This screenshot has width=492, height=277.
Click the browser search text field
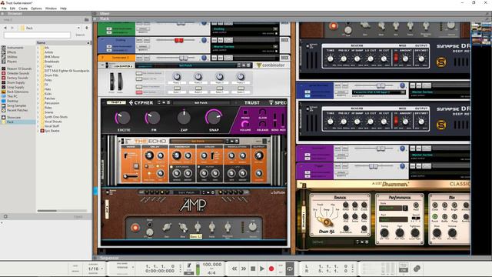[x=37, y=35]
